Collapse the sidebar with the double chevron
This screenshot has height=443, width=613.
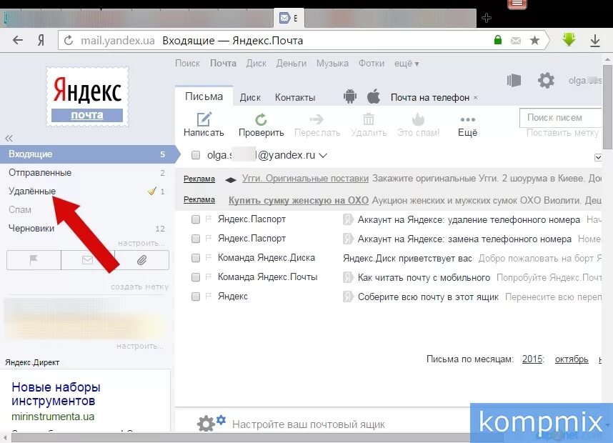click(x=9, y=138)
